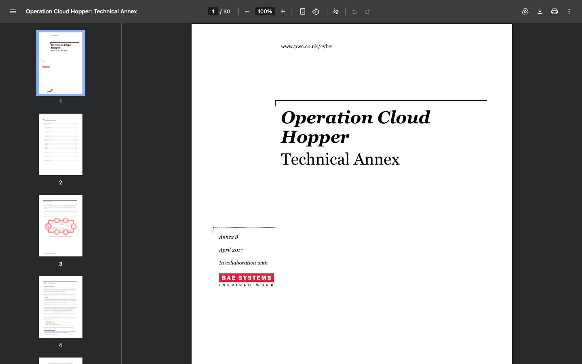Jump to page 2 via its thumbnail
The width and height of the screenshot is (582, 364).
pyautogui.click(x=60, y=144)
